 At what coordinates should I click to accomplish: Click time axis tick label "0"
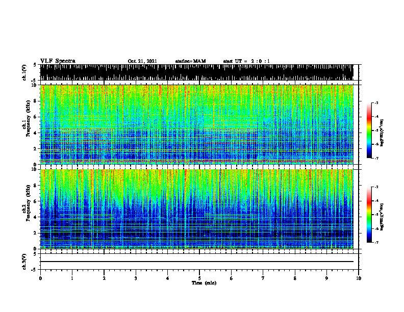tap(40, 278)
